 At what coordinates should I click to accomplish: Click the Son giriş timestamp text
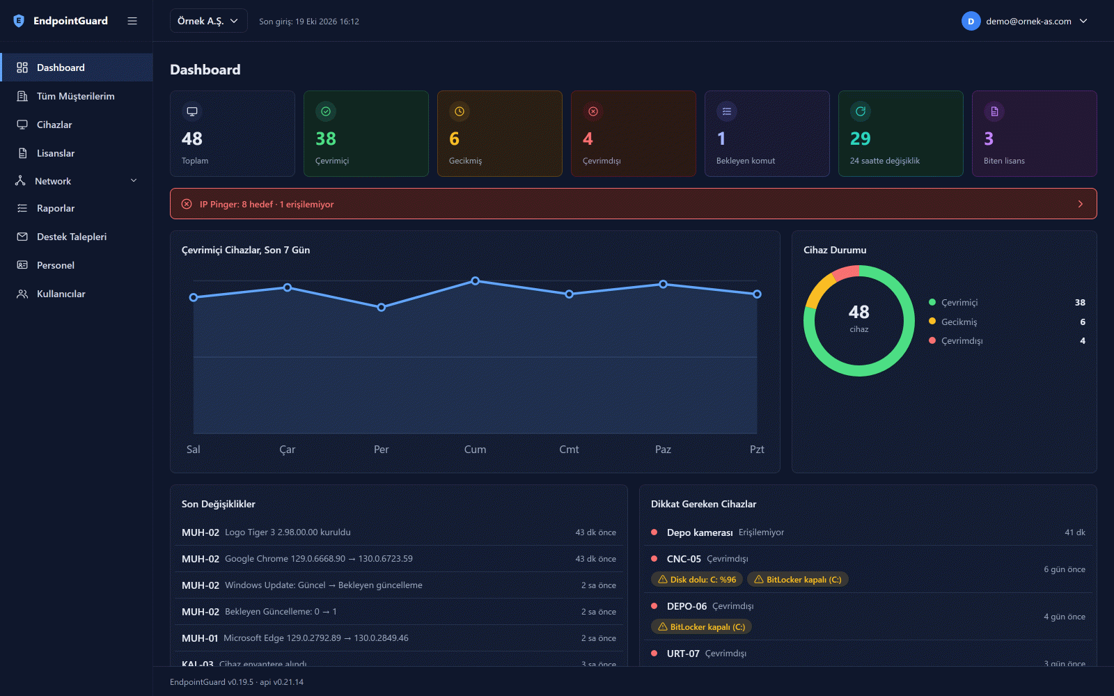coord(309,22)
